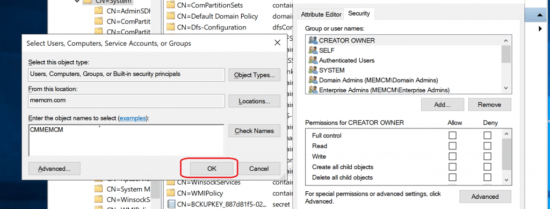
Task: Select CN=Default Domain Policy list row
Action: coord(217,16)
